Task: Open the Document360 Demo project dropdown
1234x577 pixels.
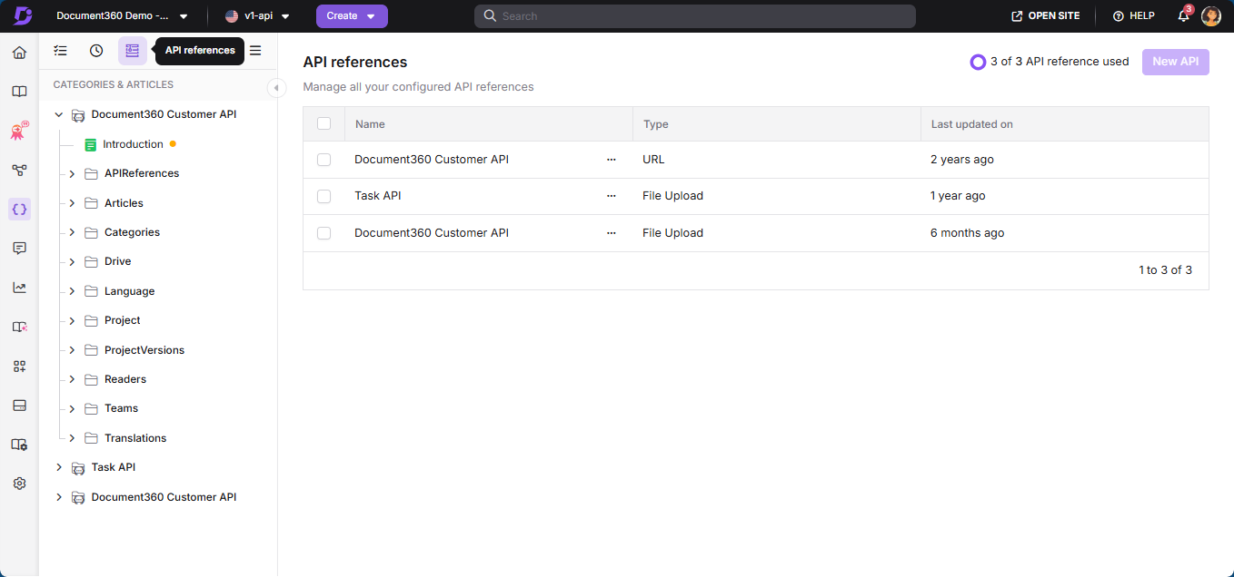Action: pos(123,16)
